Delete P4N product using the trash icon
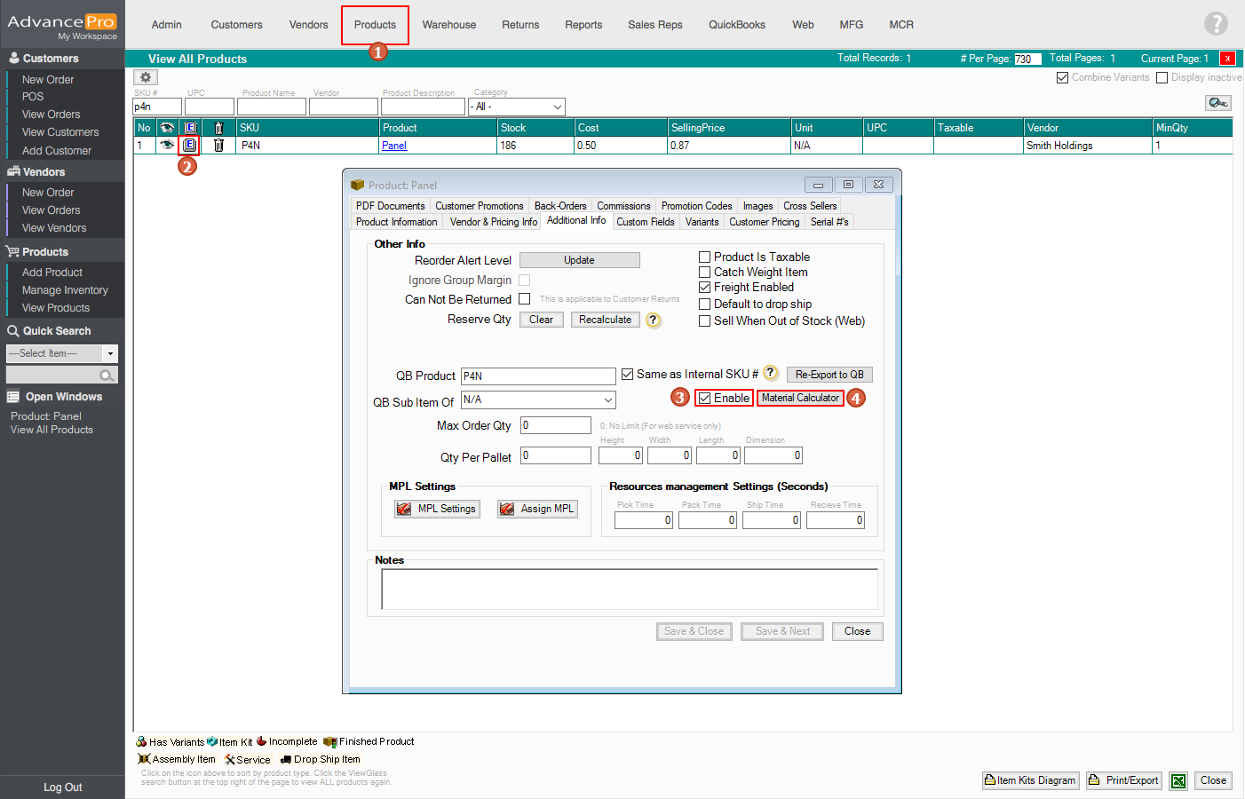This screenshot has width=1245, height=799. 218,145
